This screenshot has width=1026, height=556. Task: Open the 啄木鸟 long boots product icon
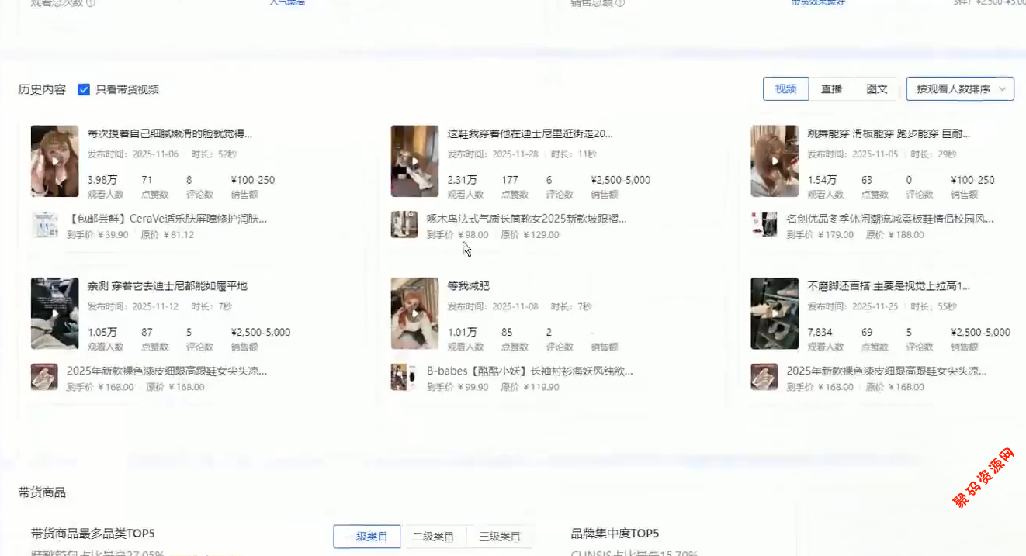pos(404,225)
